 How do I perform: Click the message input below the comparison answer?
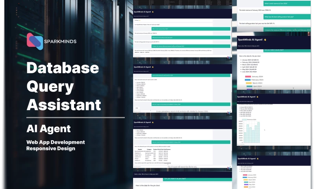pyautogui.click(x=180, y=56)
